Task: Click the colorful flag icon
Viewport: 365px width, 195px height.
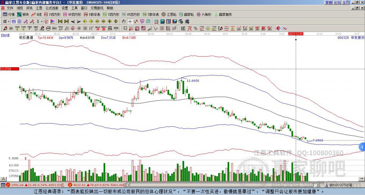Action: (53, 22)
